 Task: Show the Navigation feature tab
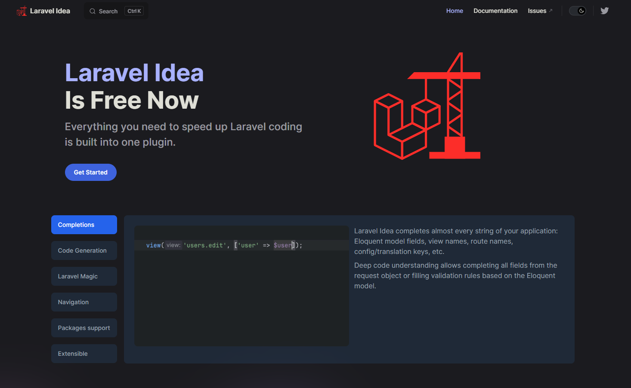84,302
